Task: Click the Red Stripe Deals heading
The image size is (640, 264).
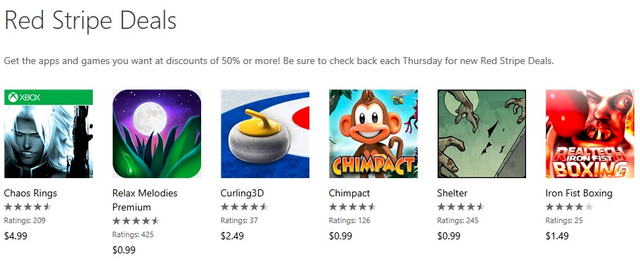Action: click(90, 20)
